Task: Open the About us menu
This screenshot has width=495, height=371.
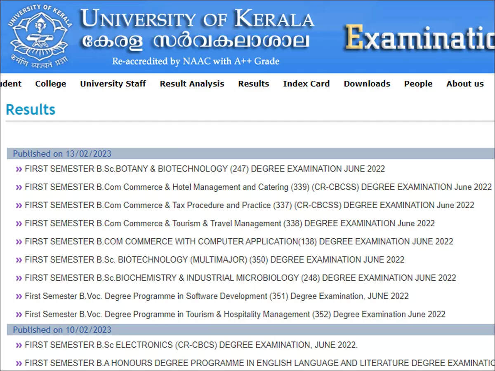Action: 465,84
